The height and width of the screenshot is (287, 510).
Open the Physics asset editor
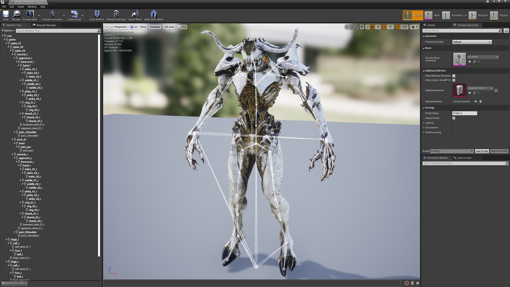[494, 15]
